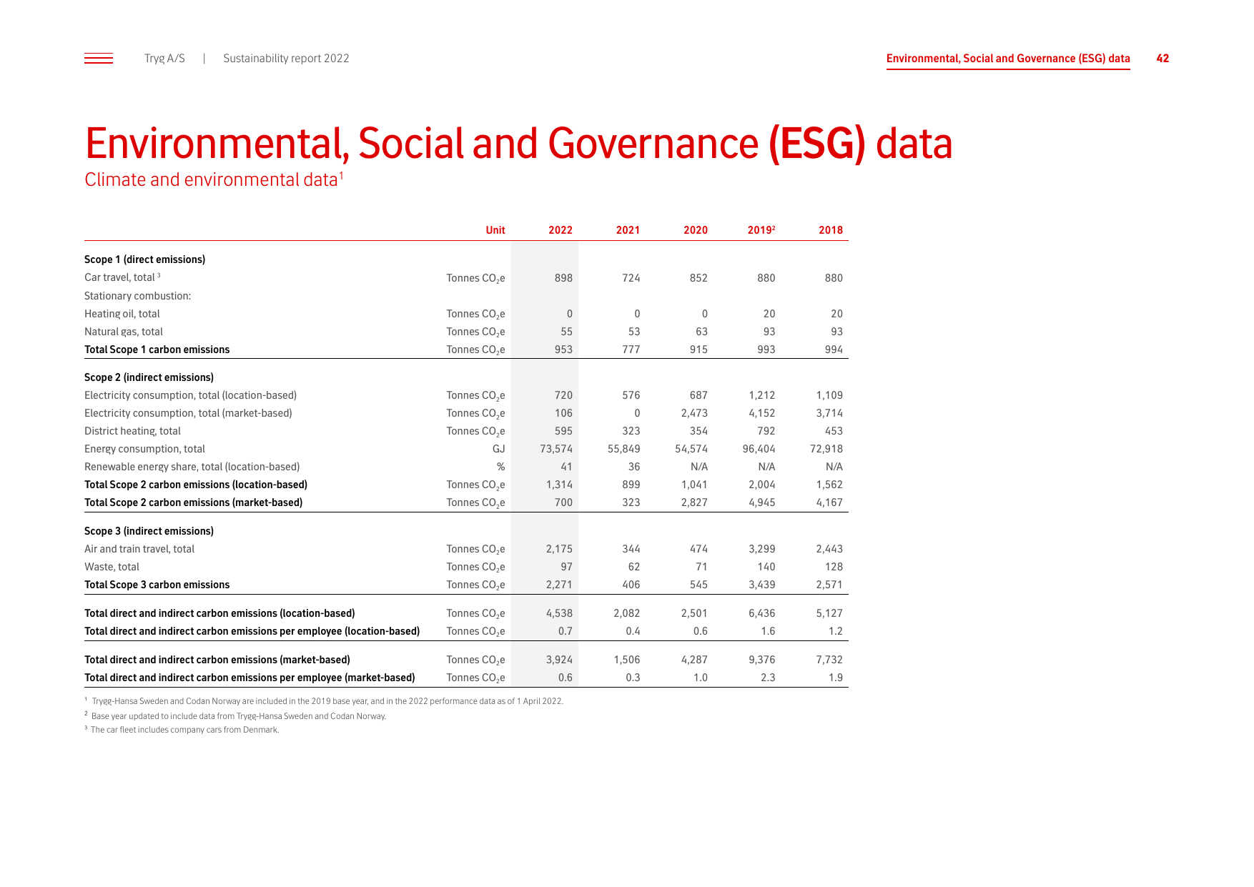Click air and train travel value 2,175
Image resolution: width=1254 pixels, height=887 pixels.
tap(559, 549)
